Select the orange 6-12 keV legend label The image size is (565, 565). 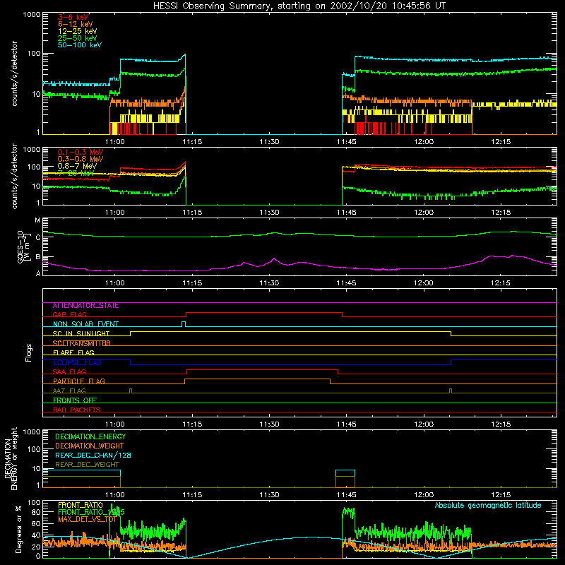pyautogui.click(x=76, y=24)
